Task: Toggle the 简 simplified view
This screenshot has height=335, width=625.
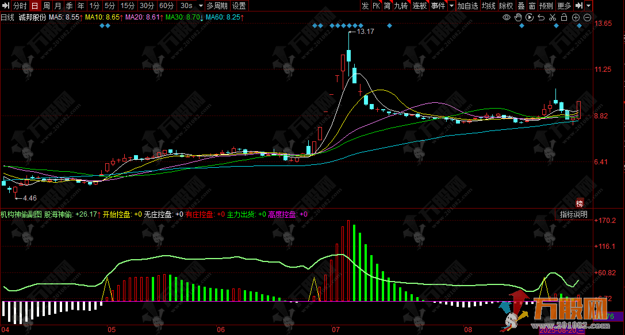Action: click(x=387, y=6)
